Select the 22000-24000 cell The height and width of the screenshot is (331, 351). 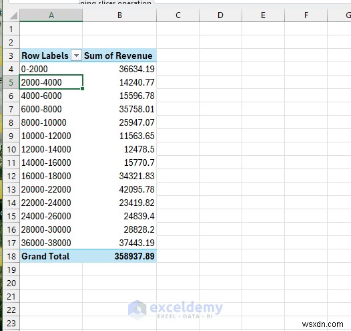coord(51,203)
